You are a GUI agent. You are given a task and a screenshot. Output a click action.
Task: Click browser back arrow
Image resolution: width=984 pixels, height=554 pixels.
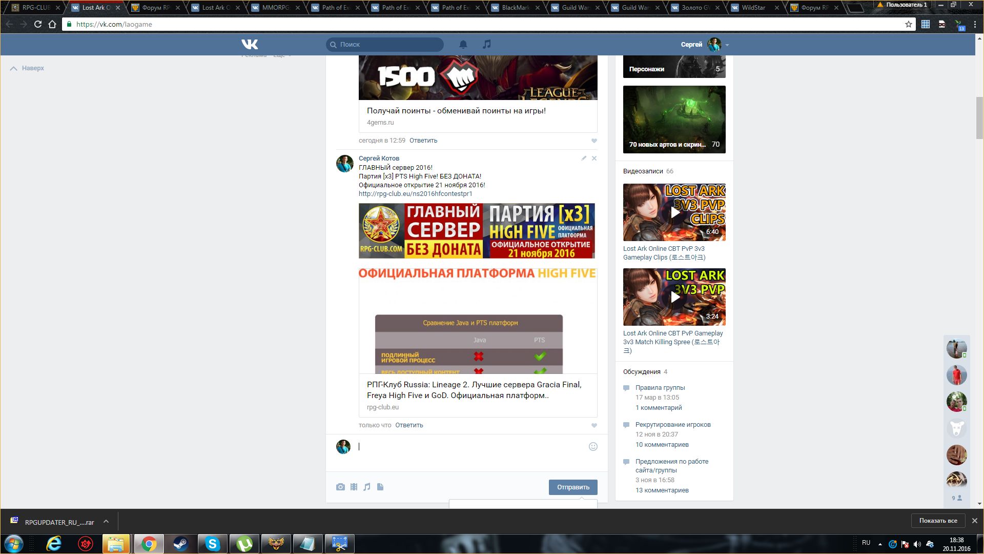tap(9, 24)
